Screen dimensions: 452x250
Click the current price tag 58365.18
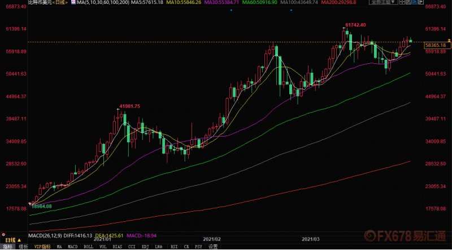437,45
